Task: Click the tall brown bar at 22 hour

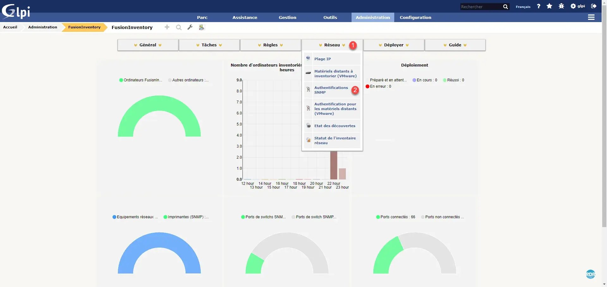Action: pos(334,165)
